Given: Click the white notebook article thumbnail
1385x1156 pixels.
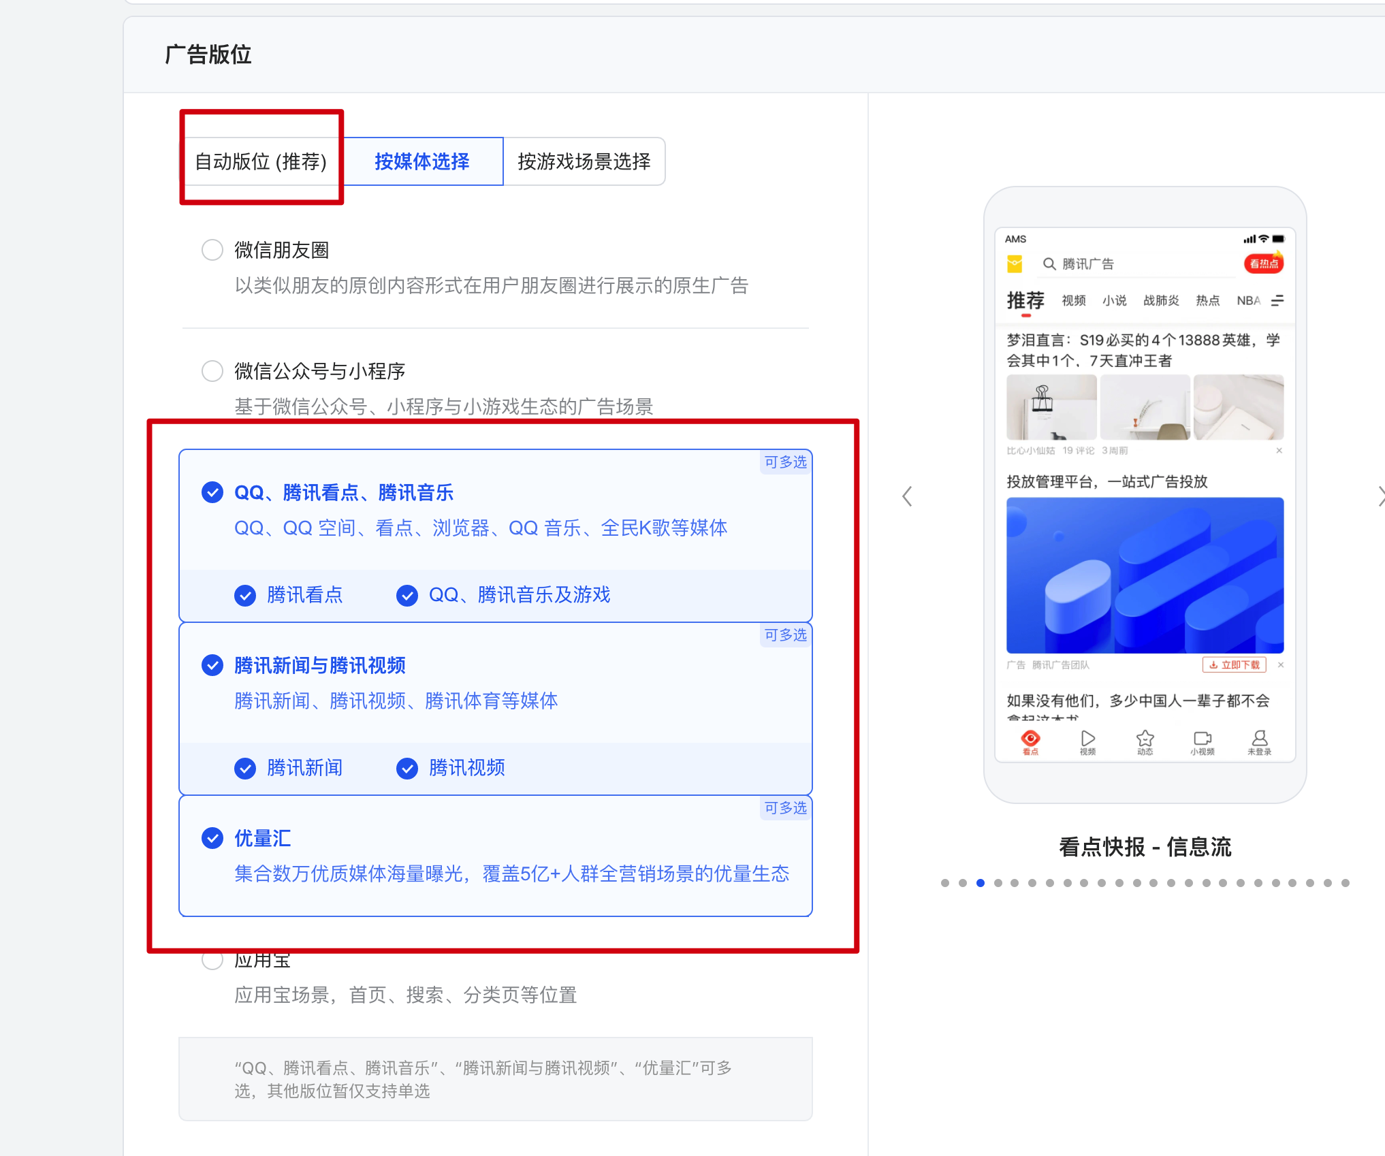Looking at the screenshot, I should [1239, 407].
